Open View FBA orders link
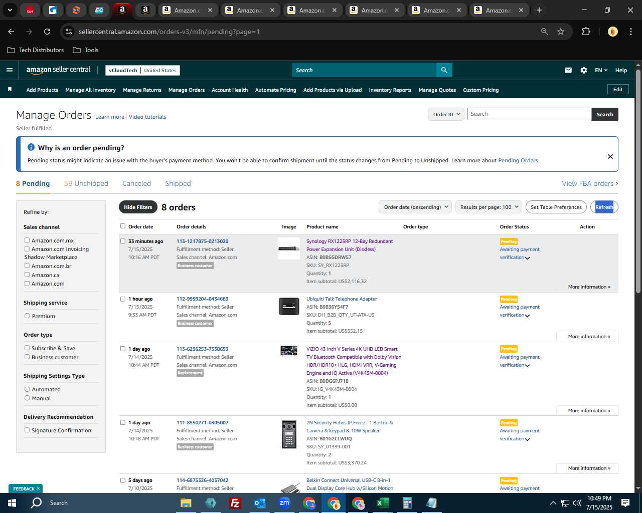The image size is (642, 513). click(x=590, y=183)
